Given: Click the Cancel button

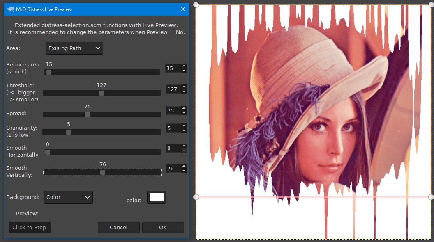Looking at the screenshot, I should (118, 227).
